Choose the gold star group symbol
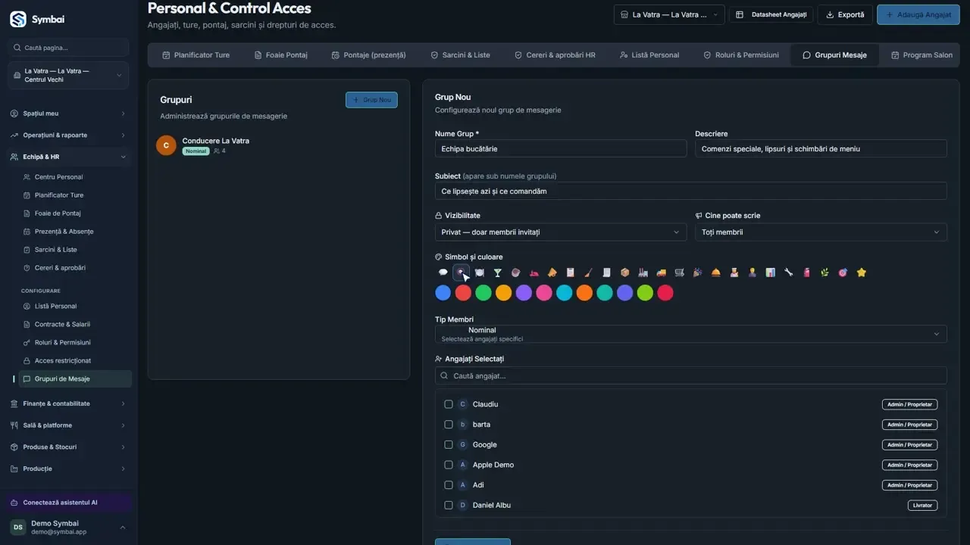The image size is (970, 545). [862, 272]
